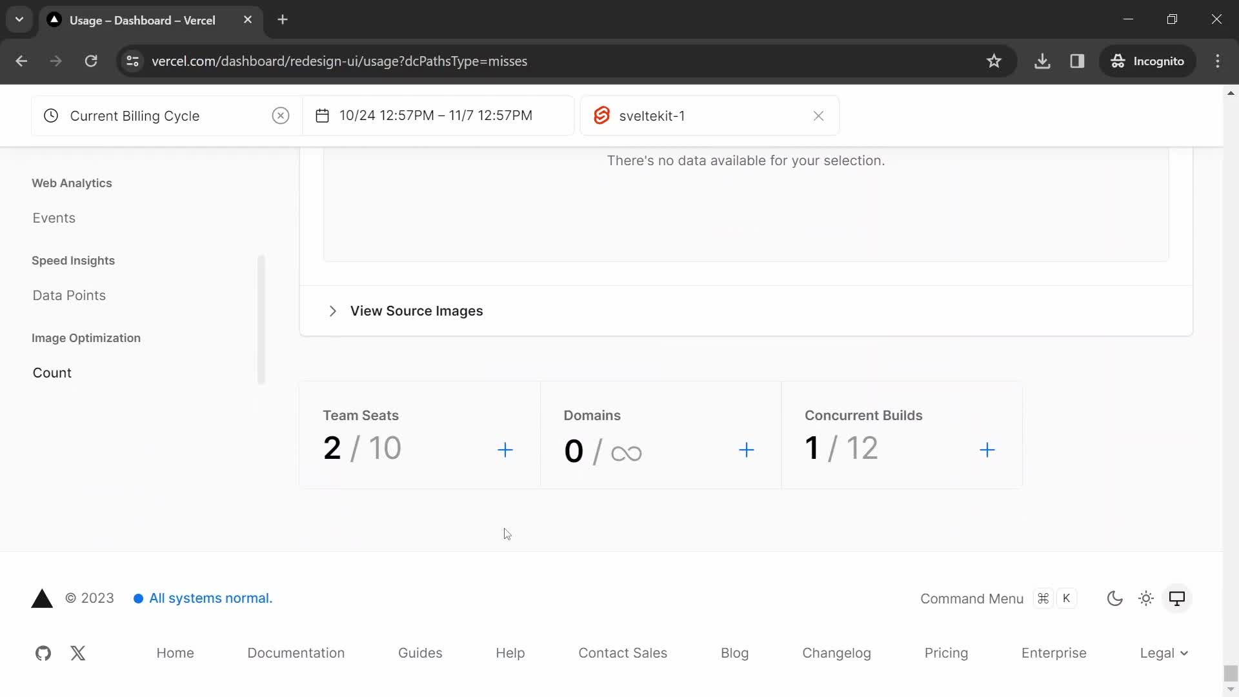Click the page vertical scrollbar thumb
1239x697 pixels.
coord(1231,673)
